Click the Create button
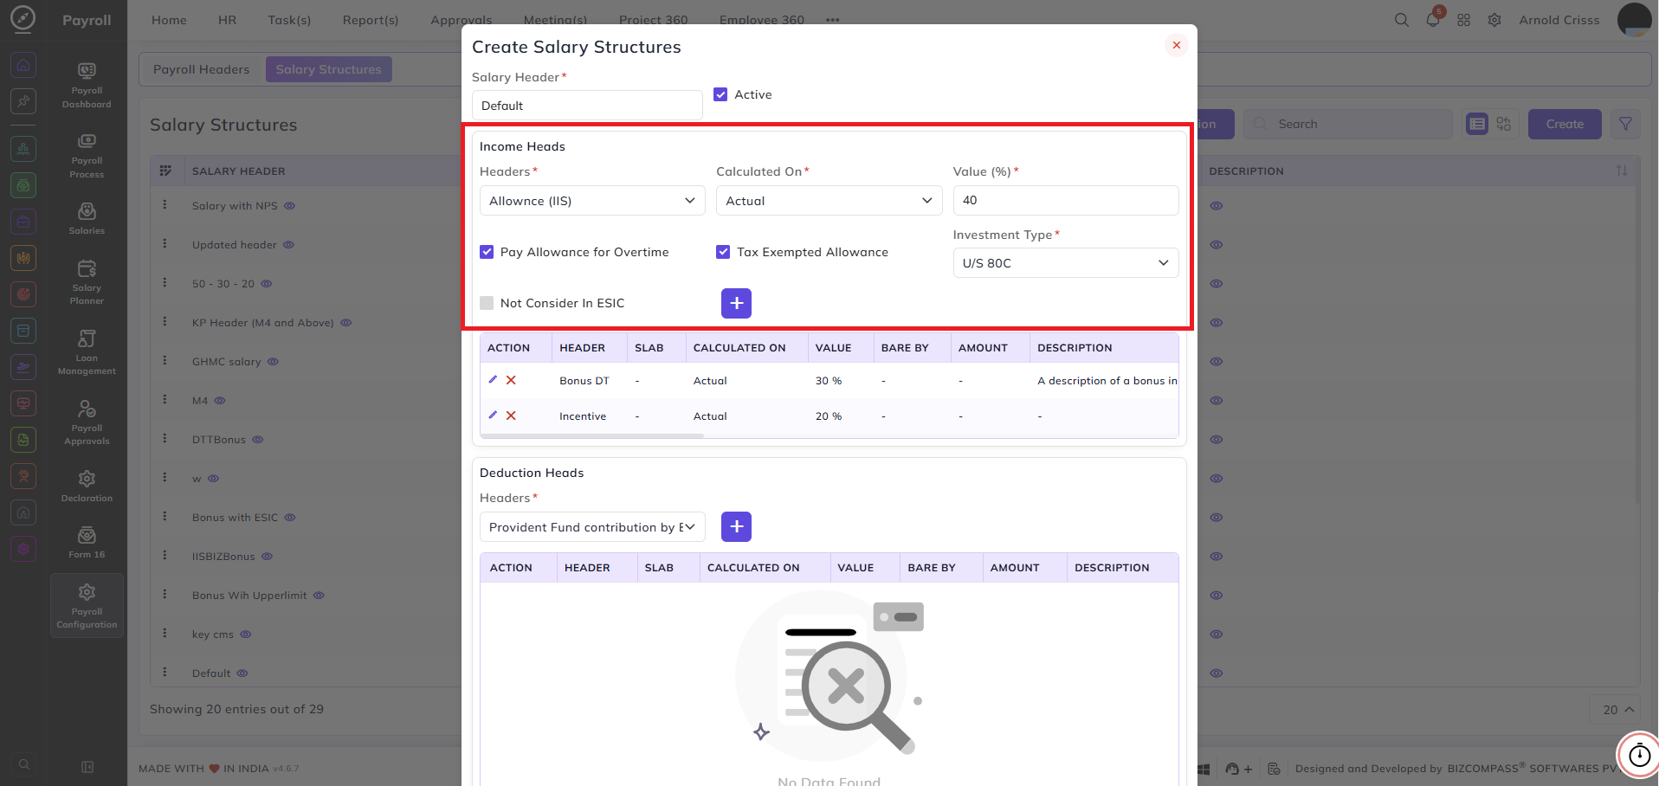The height and width of the screenshot is (786, 1659). coord(1565,124)
